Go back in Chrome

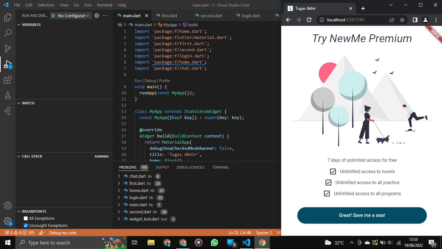288,20
